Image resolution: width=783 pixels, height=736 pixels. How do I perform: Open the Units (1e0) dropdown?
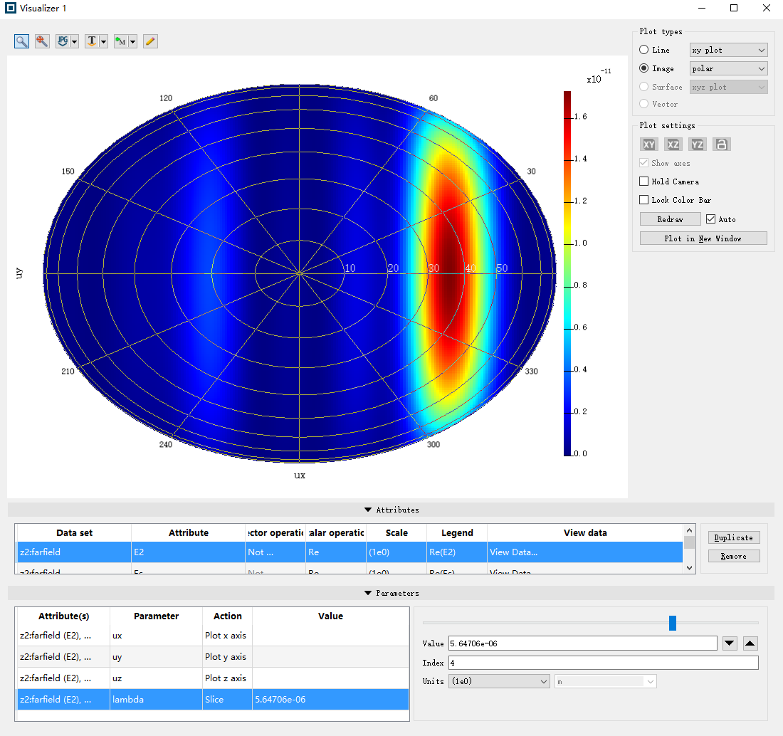pos(498,681)
